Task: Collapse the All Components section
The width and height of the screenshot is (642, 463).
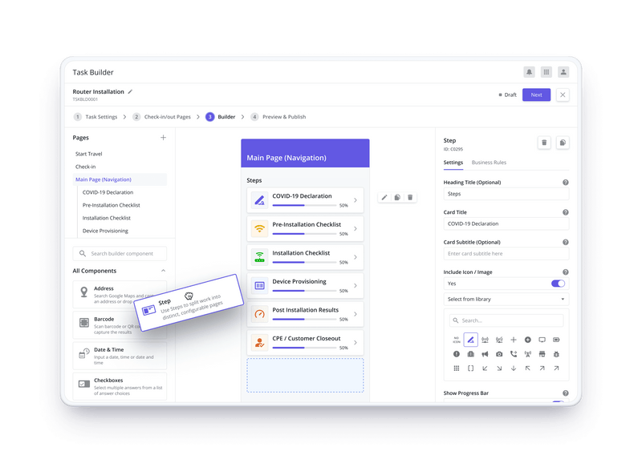Action: (163, 271)
